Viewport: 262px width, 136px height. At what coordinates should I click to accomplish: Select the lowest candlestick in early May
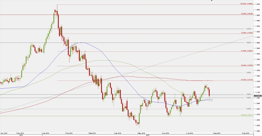139,121
